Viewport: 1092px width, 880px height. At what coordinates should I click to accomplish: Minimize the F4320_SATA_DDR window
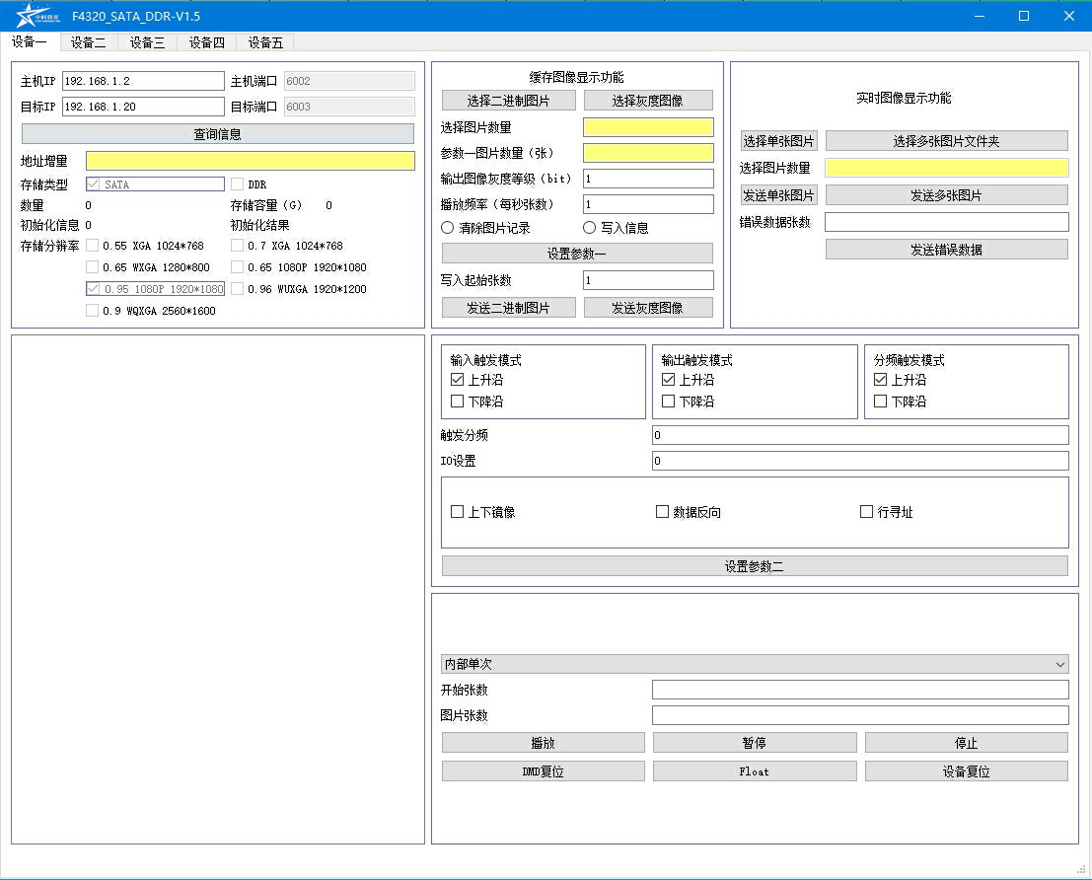click(980, 16)
